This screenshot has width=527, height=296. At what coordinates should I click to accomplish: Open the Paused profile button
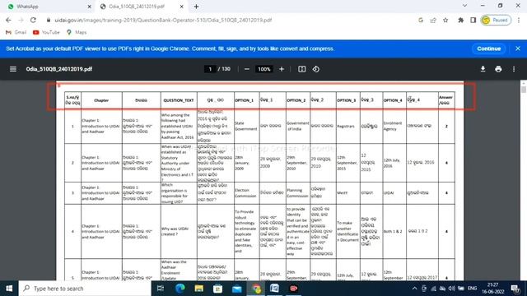[x=496, y=20]
